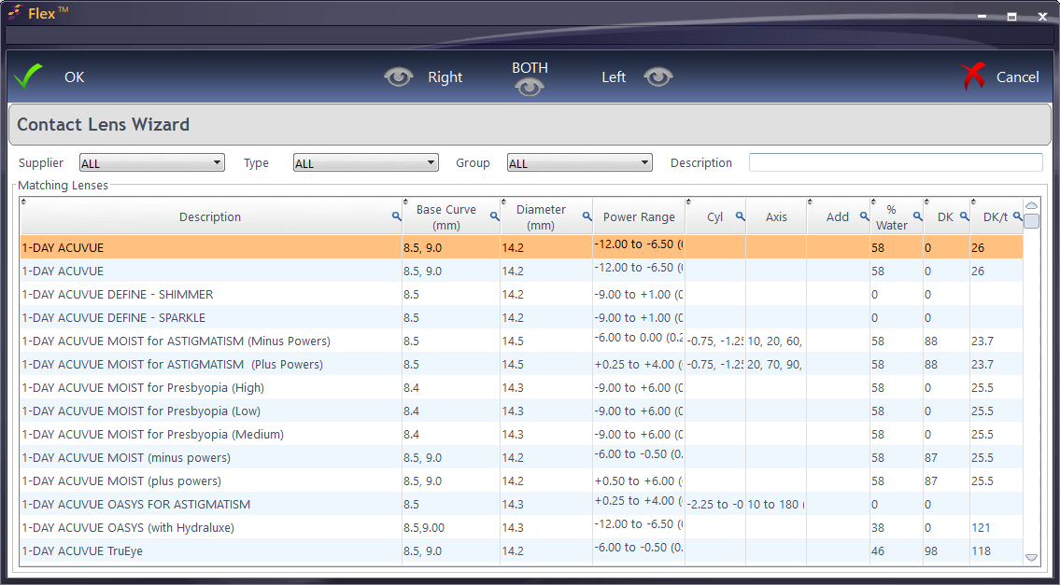This screenshot has width=1060, height=585.
Task: Select 1-DAY ACUVUE DEFINE - SPARKLE row
Action: click(521, 317)
